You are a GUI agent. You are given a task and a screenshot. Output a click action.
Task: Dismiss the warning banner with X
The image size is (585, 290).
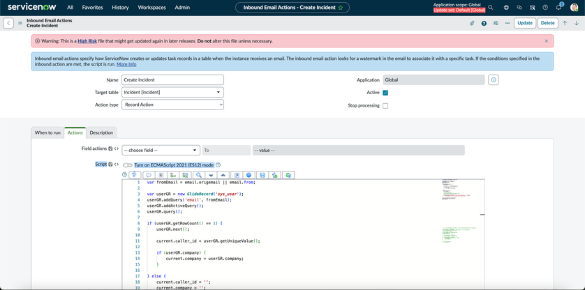tap(547, 41)
